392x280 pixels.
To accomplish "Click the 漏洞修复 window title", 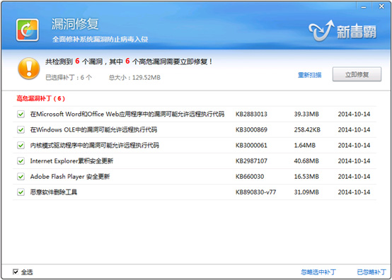I will tap(75, 24).
